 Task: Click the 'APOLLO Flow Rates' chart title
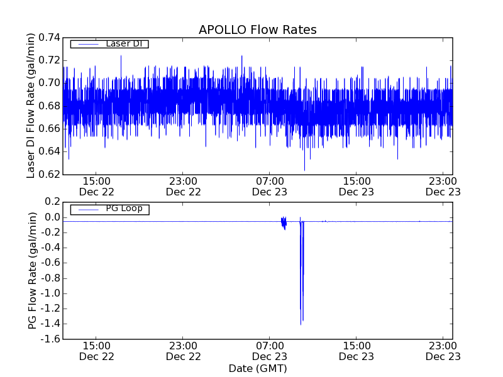pos(258,30)
